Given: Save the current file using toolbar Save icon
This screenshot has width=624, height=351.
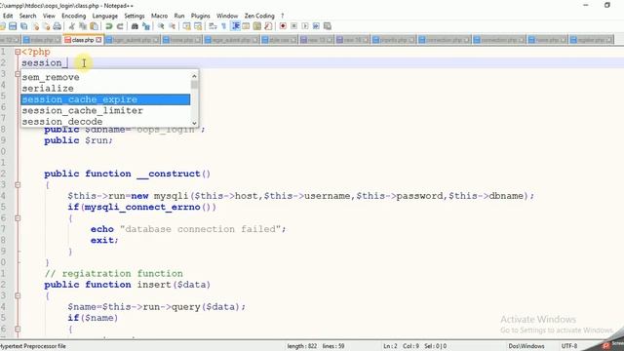Looking at the screenshot, I should [x=13, y=26].
